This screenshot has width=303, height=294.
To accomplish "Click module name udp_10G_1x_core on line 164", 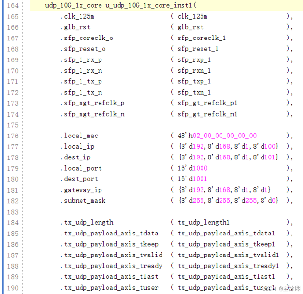I will click(x=73, y=5).
